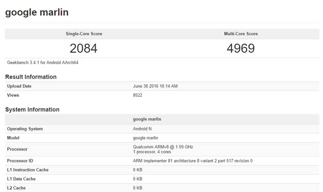Screen dimensions: 323x192
Task: Select the Multi-Core Score header
Action: point(241,34)
